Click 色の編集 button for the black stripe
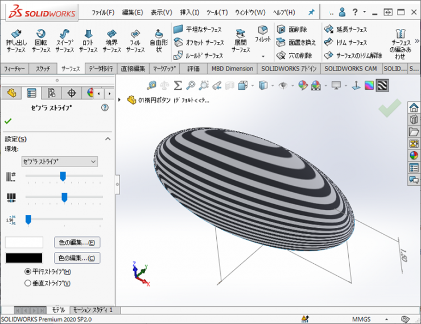The image size is (421, 324). coord(77,258)
